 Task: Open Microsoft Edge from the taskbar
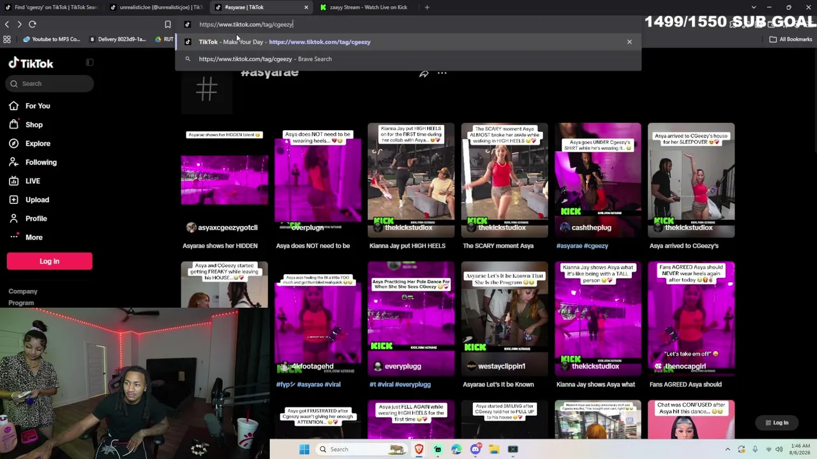pos(456,449)
